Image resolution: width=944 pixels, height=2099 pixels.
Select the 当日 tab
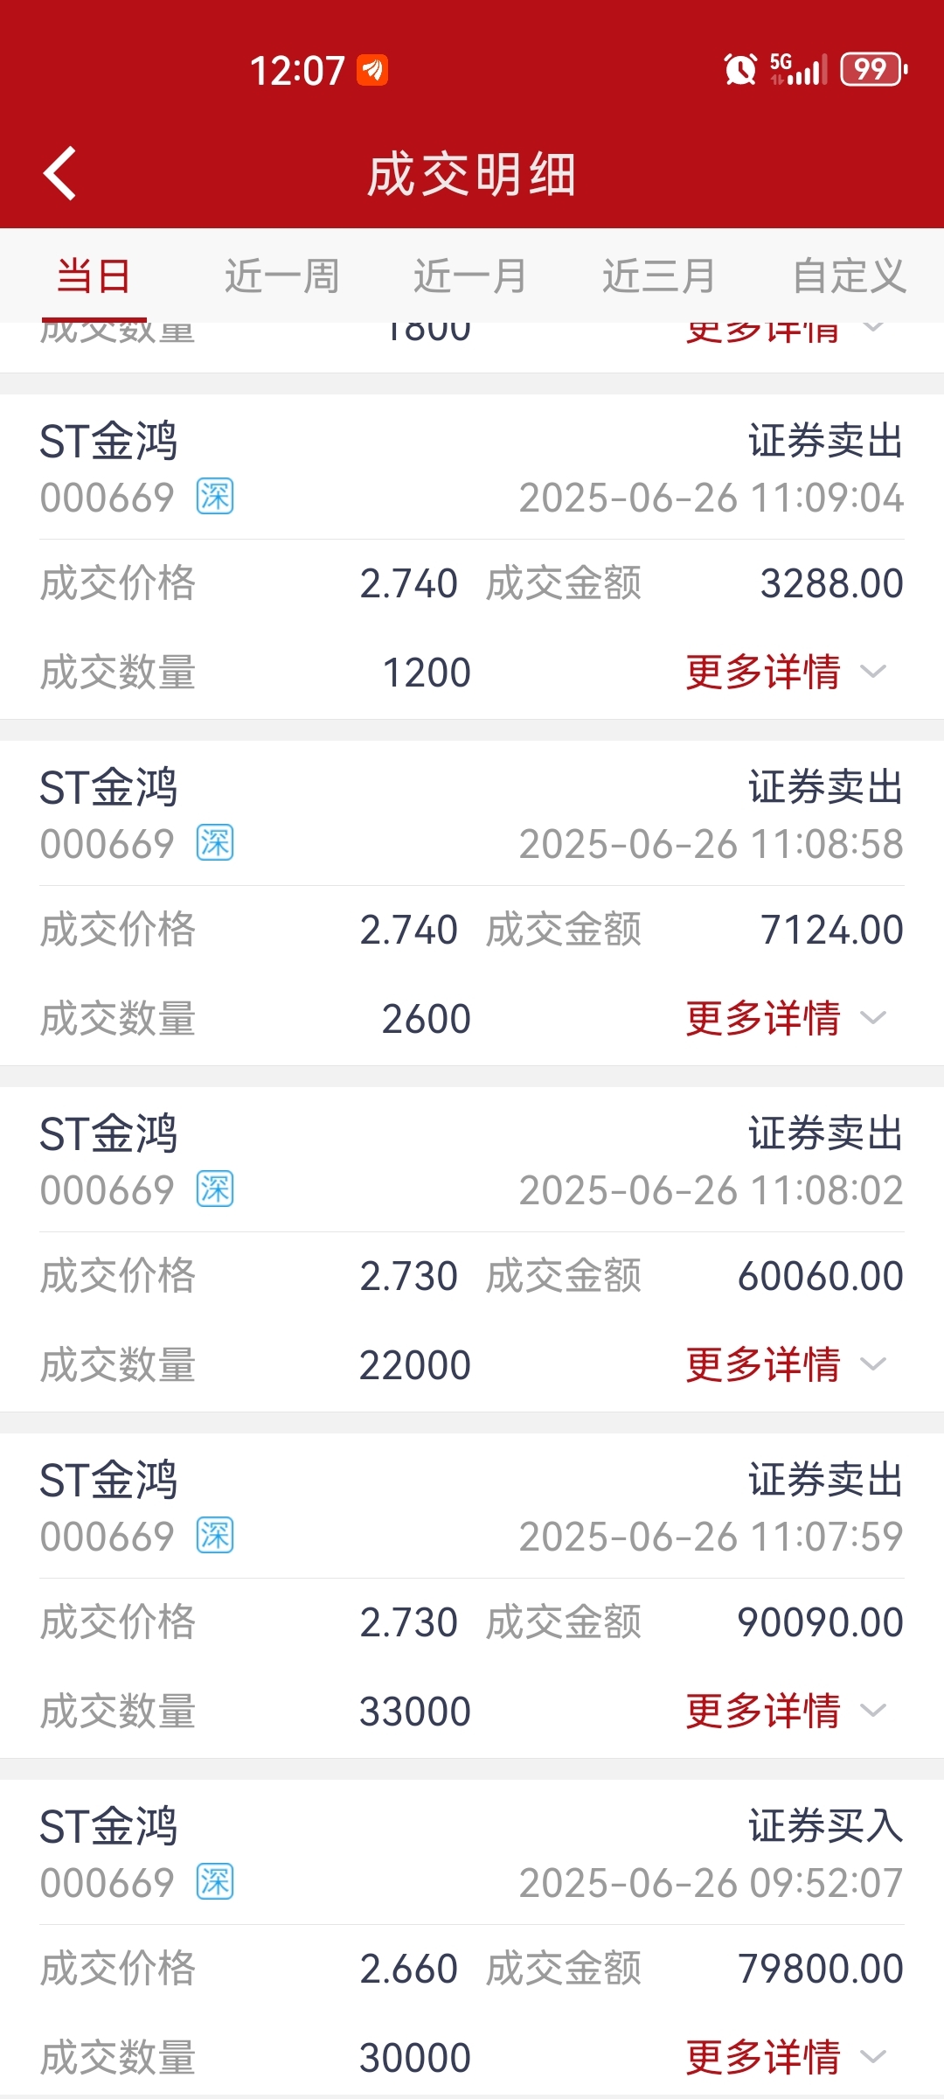94,275
